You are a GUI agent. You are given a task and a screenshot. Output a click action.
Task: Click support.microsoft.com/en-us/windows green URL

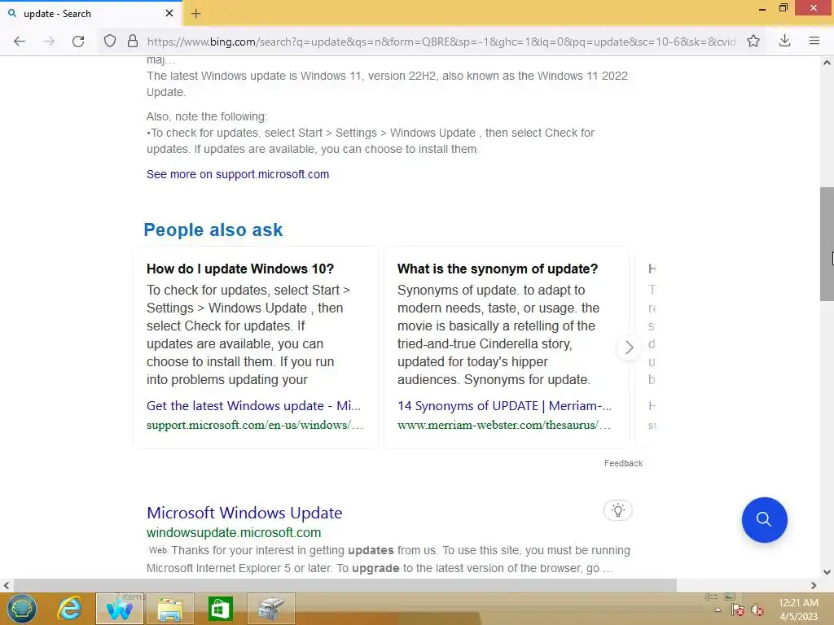point(255,425)
